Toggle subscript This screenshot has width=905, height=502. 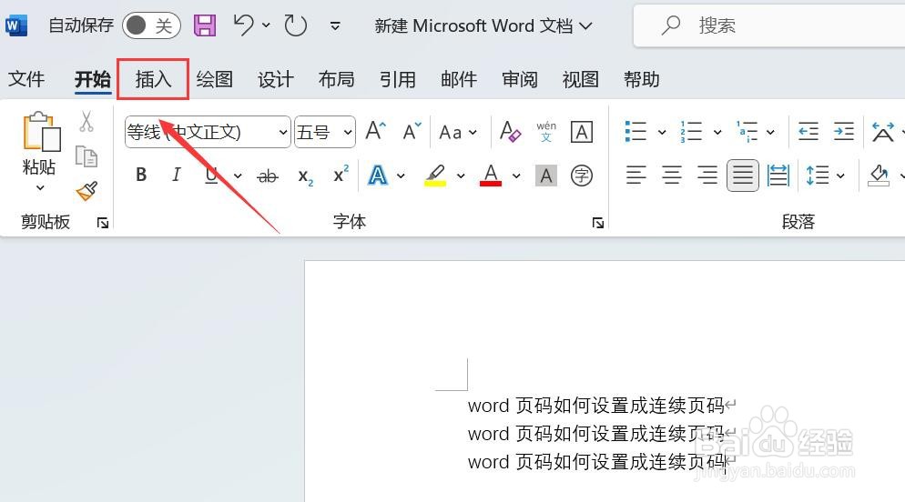(x=305, y=176)
